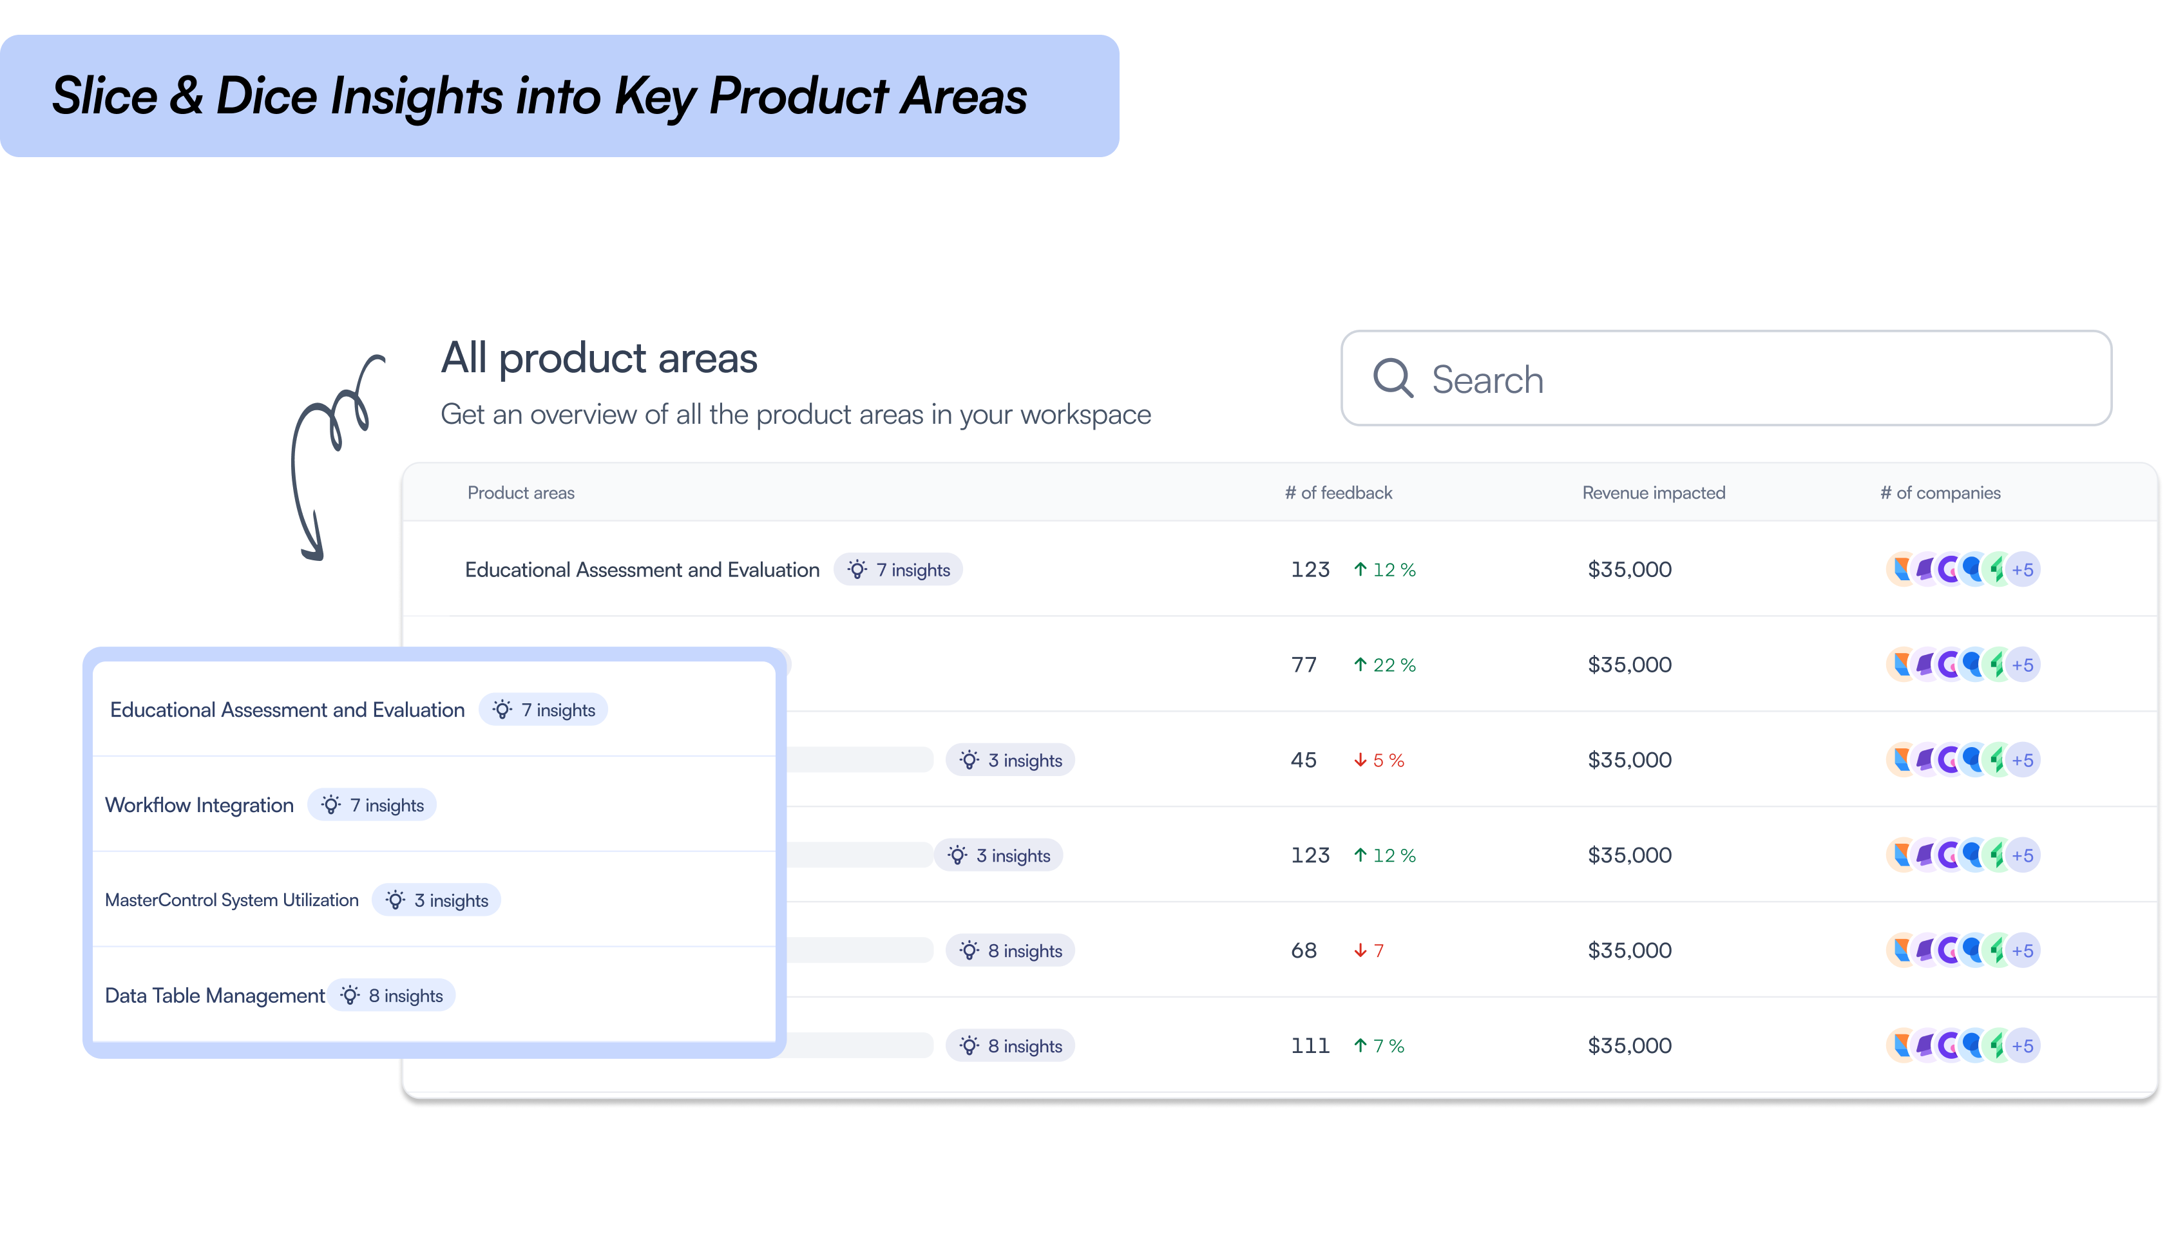This screenshot has height=1252, width=2167.
Task: Click the lightbulb icon inside the Workflow Integration insights badge
Action: (330, 805)
